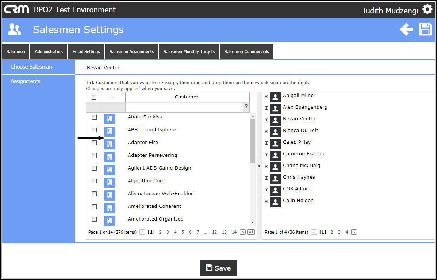Click the person icon for Chris Haynes
This screenshot has height=280, width=437.
[x=275, y=178]
